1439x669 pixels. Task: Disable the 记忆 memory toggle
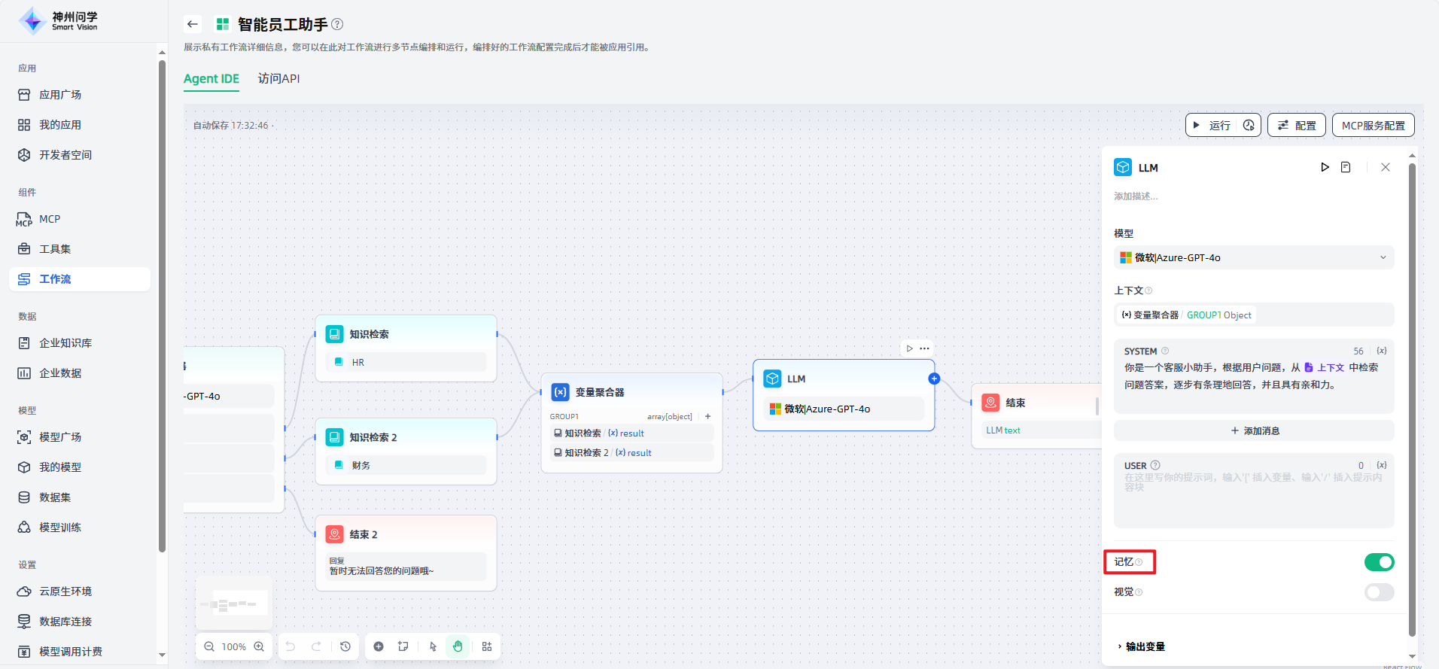click(x=1379, y=562)
